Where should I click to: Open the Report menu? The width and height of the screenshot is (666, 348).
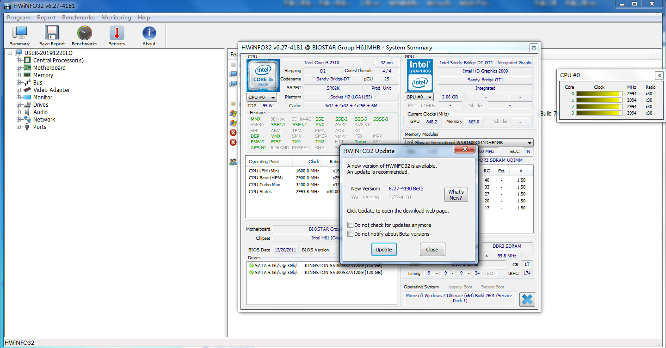point(46,18)
